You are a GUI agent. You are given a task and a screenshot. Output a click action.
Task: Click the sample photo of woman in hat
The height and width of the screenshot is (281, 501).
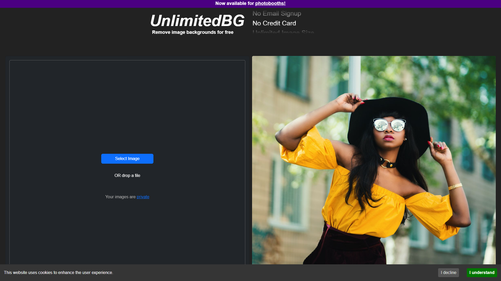coord(374,160)
